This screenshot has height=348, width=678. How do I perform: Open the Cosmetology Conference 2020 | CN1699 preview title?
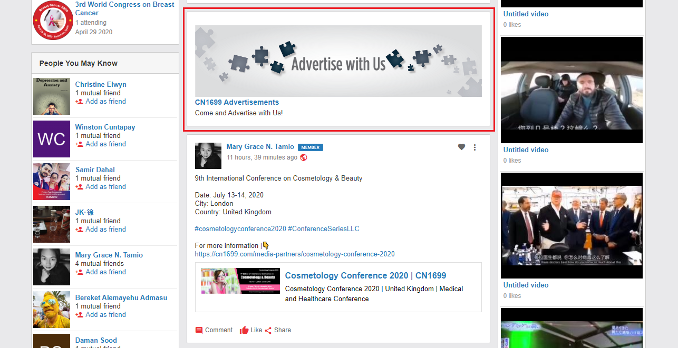tap(365, 275)
